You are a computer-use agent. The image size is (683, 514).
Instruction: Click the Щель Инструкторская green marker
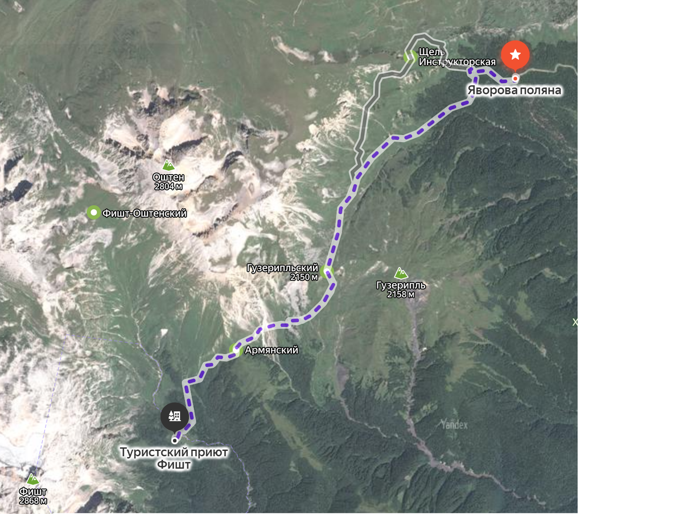[x=409, y=56]
